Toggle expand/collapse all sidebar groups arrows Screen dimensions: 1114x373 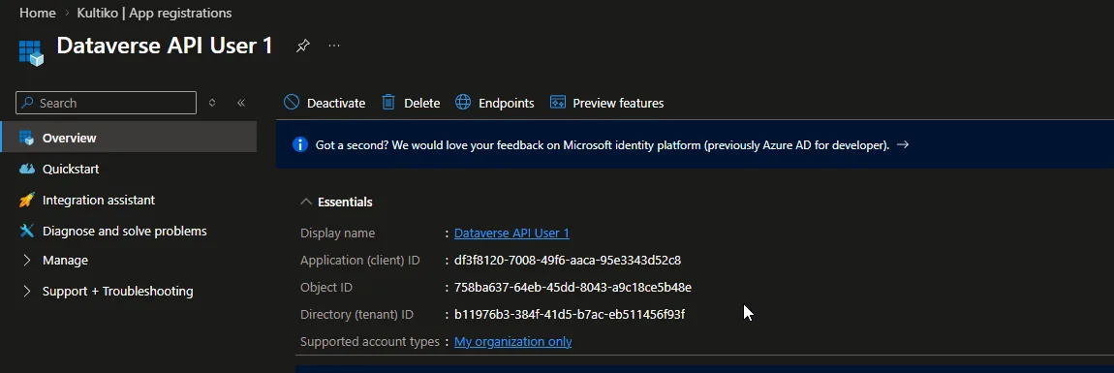(x=212, y=103)
